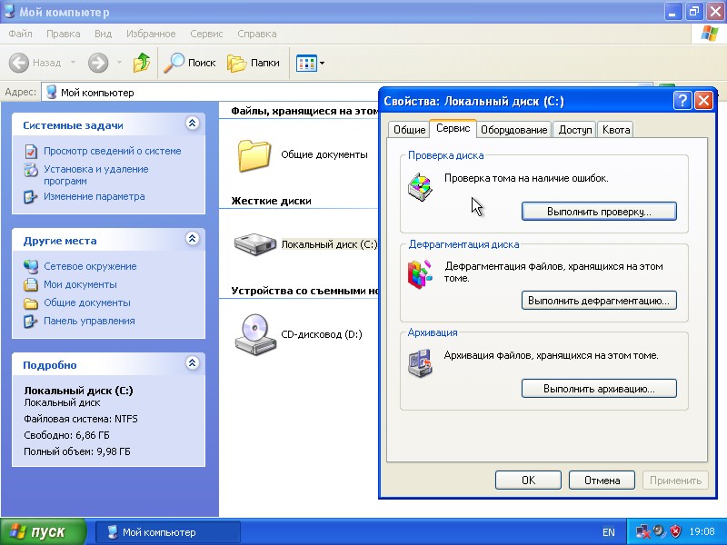Open Изменение параметра link
Image resolution: width=727 pixels, height=545 pixels.
click(x=95, y=196)
